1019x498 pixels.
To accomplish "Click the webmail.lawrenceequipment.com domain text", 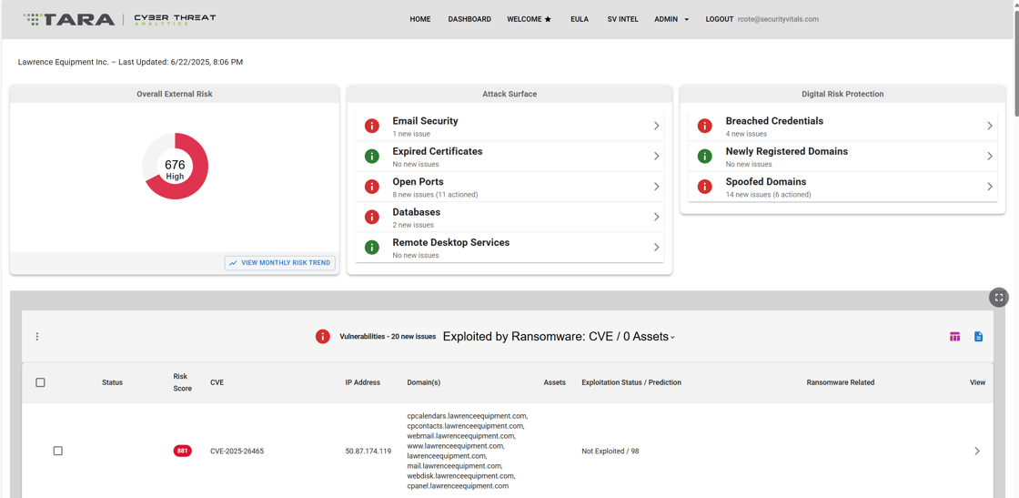I will pos(461,435).
